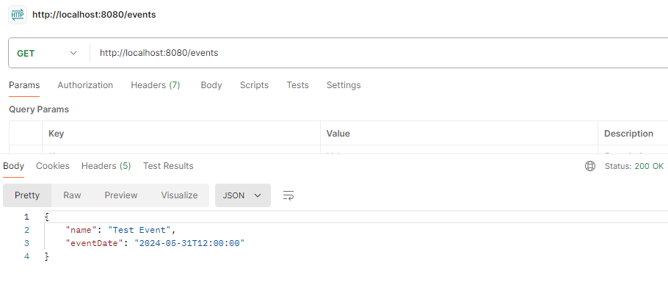
Task: Click the HTTP request icon beside the title
Action: point(18,15)
